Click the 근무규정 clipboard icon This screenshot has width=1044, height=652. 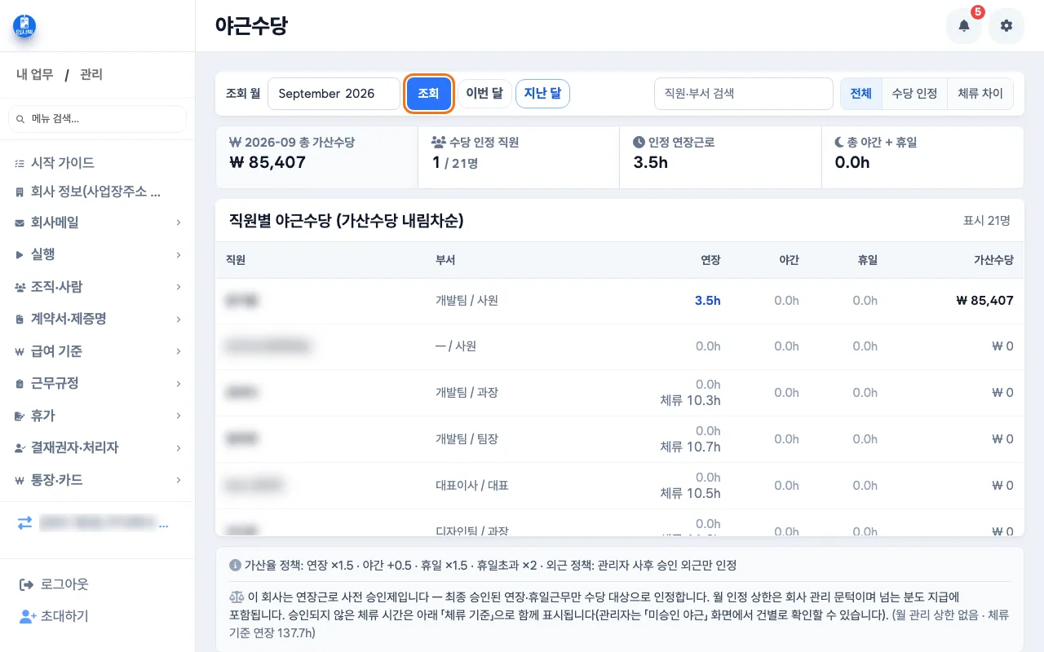tap(20, 383)
